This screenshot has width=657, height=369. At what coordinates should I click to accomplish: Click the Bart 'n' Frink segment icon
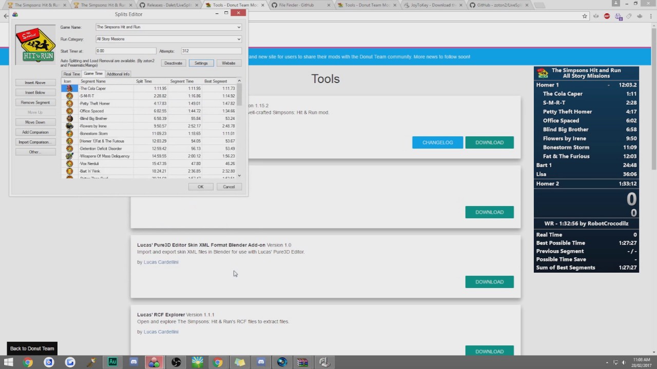(69, 171)
